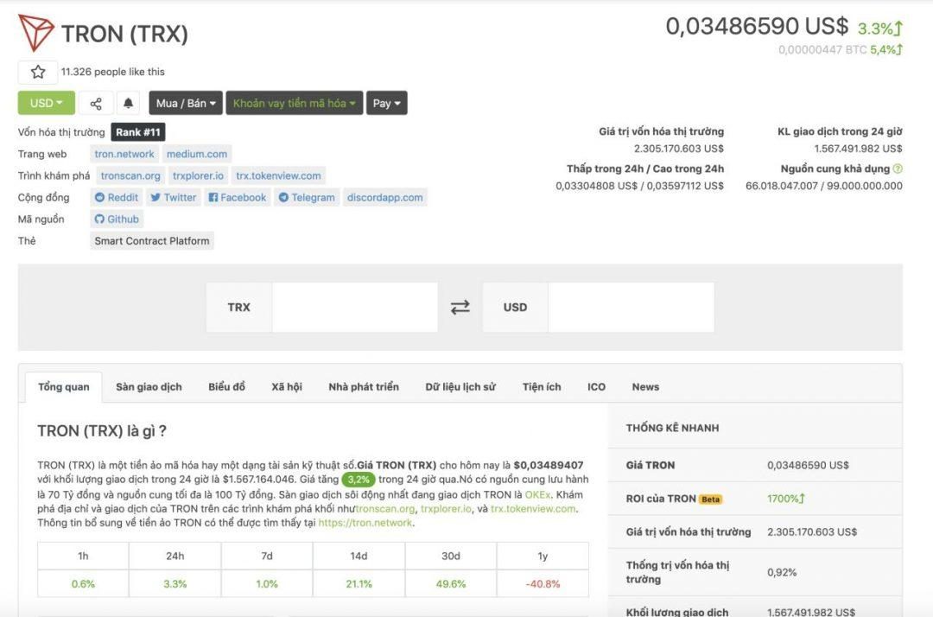Open the https://tron.network link in description
Screen dimensions: 933x617
[x=365, y=523]
